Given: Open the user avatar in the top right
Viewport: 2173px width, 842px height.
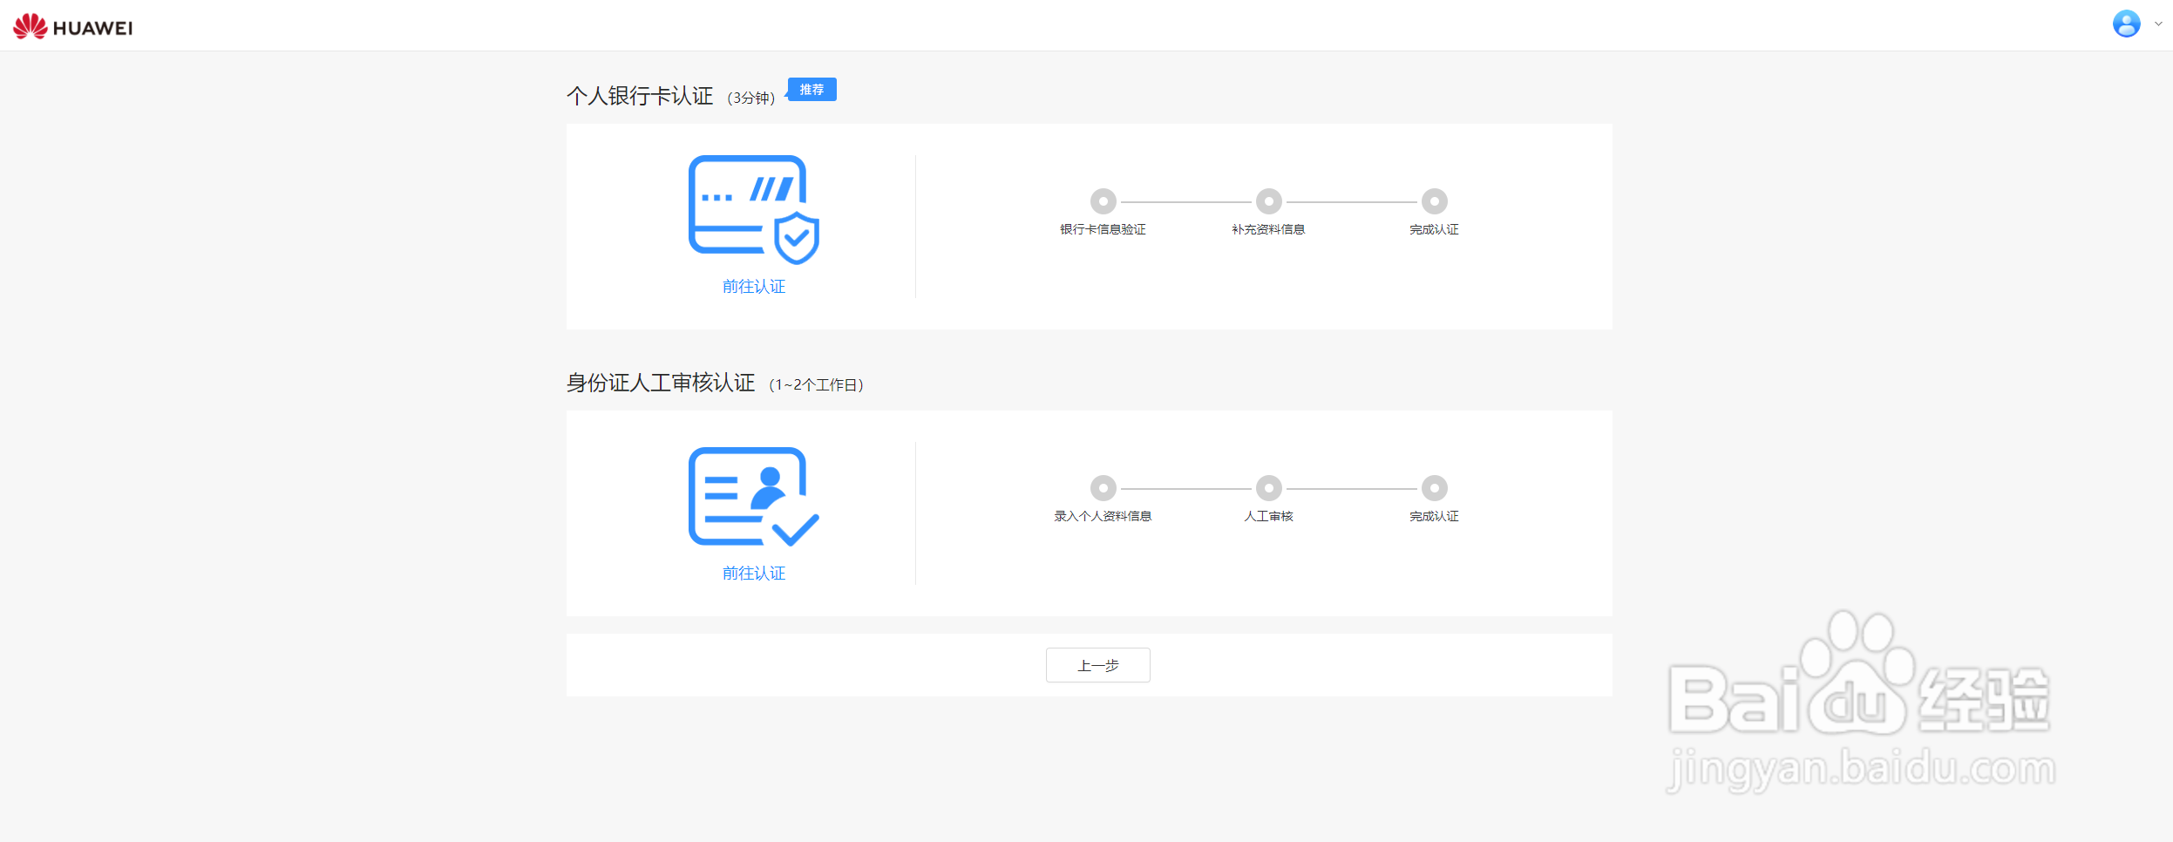Looking at the screenshot, I should [x=2127, y=24].
